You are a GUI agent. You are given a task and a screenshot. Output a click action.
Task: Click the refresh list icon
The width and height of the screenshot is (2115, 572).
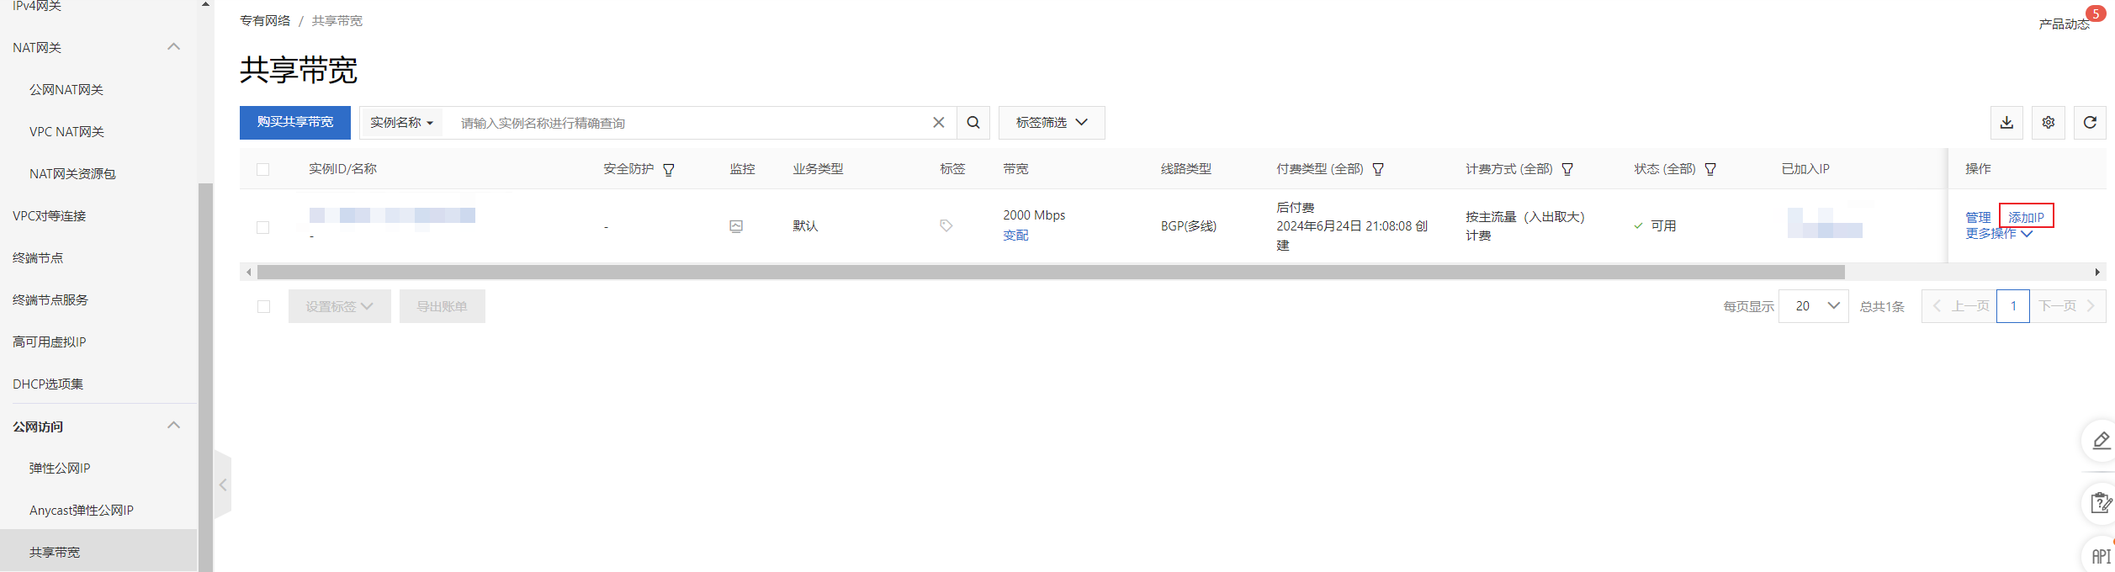(x=2090, y=123)
